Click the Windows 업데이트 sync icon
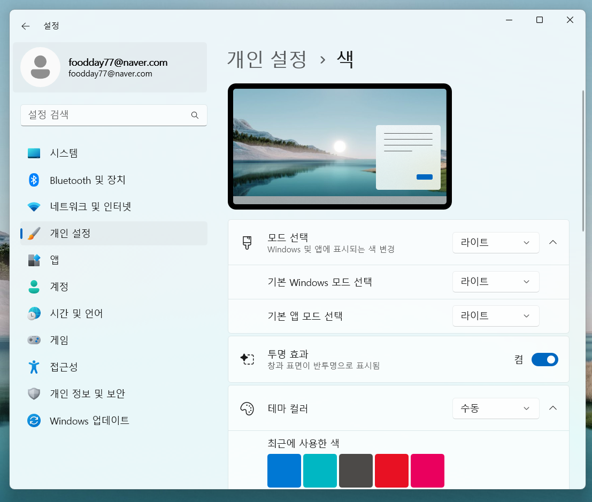 (x=34, y=421)
